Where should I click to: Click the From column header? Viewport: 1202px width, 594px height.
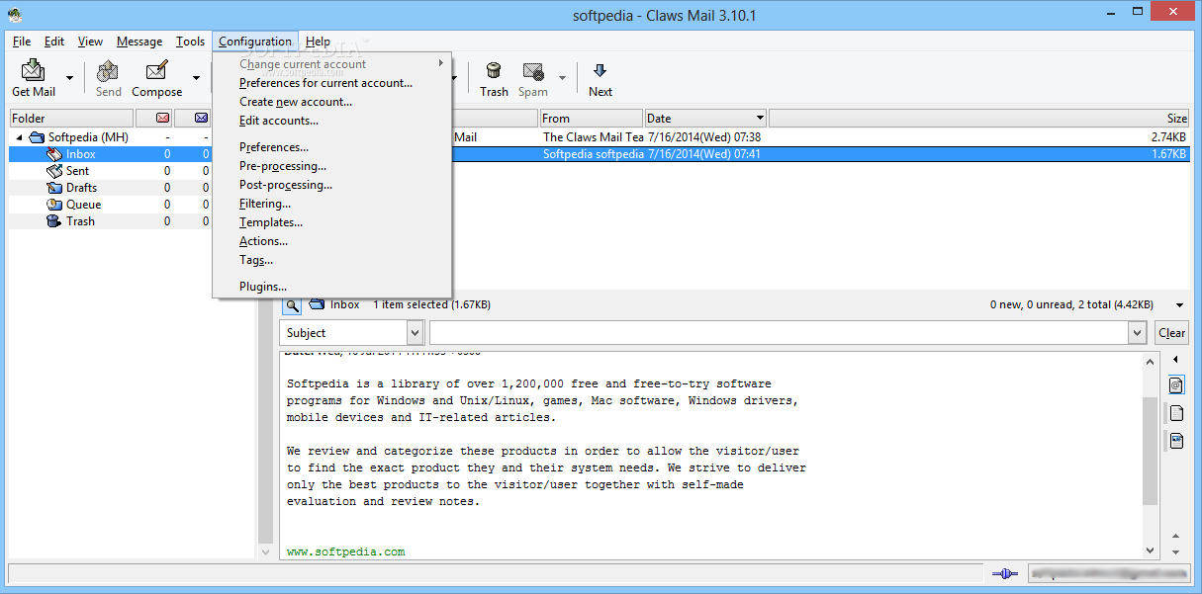click(x=592, y=119)
